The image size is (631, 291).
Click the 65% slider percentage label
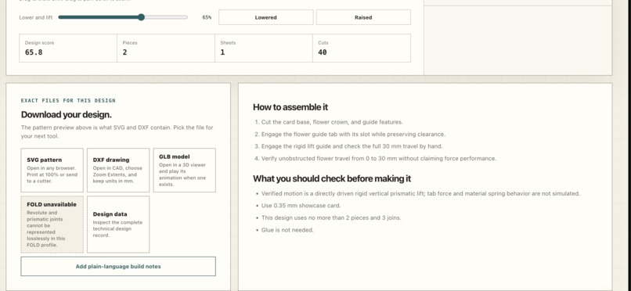(x=207, y=18)
